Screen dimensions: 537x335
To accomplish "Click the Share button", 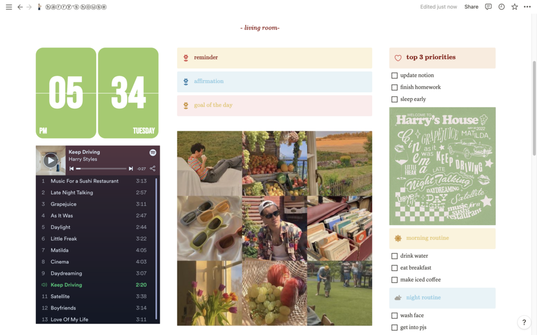I will tap(471, 7).
